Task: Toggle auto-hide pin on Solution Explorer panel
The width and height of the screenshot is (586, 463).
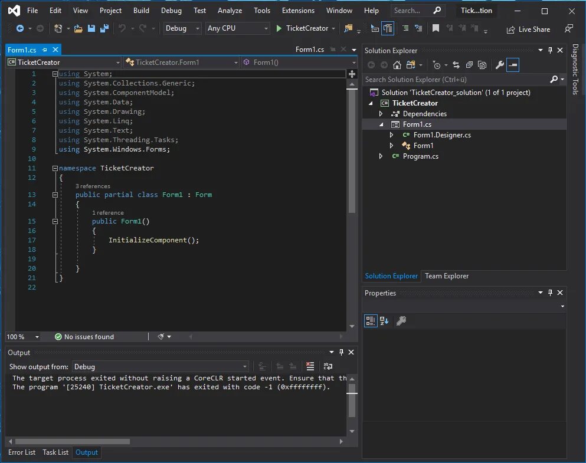Action: 550,50
